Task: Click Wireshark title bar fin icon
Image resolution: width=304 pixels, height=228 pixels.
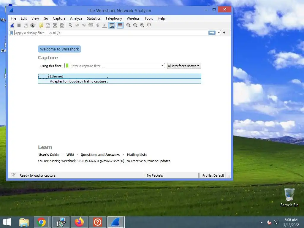Action: pos(12,10)
